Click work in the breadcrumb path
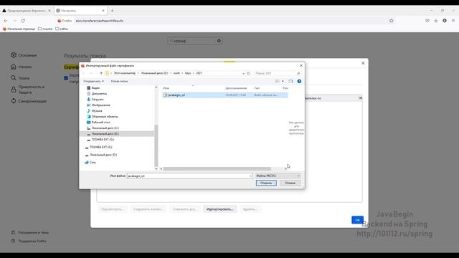 click(x=176, y=73)
